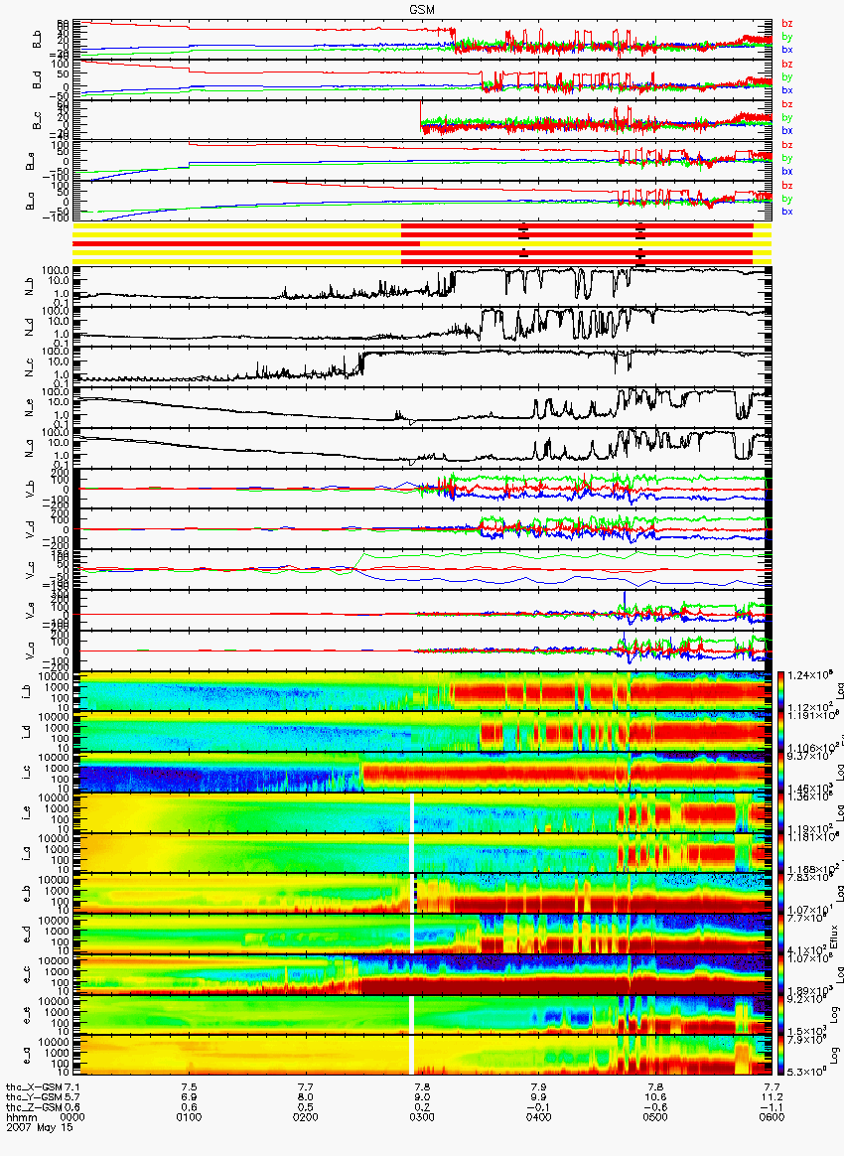Click the 5.3×10⁰ color bar minimum value

tap(808, 1072)
